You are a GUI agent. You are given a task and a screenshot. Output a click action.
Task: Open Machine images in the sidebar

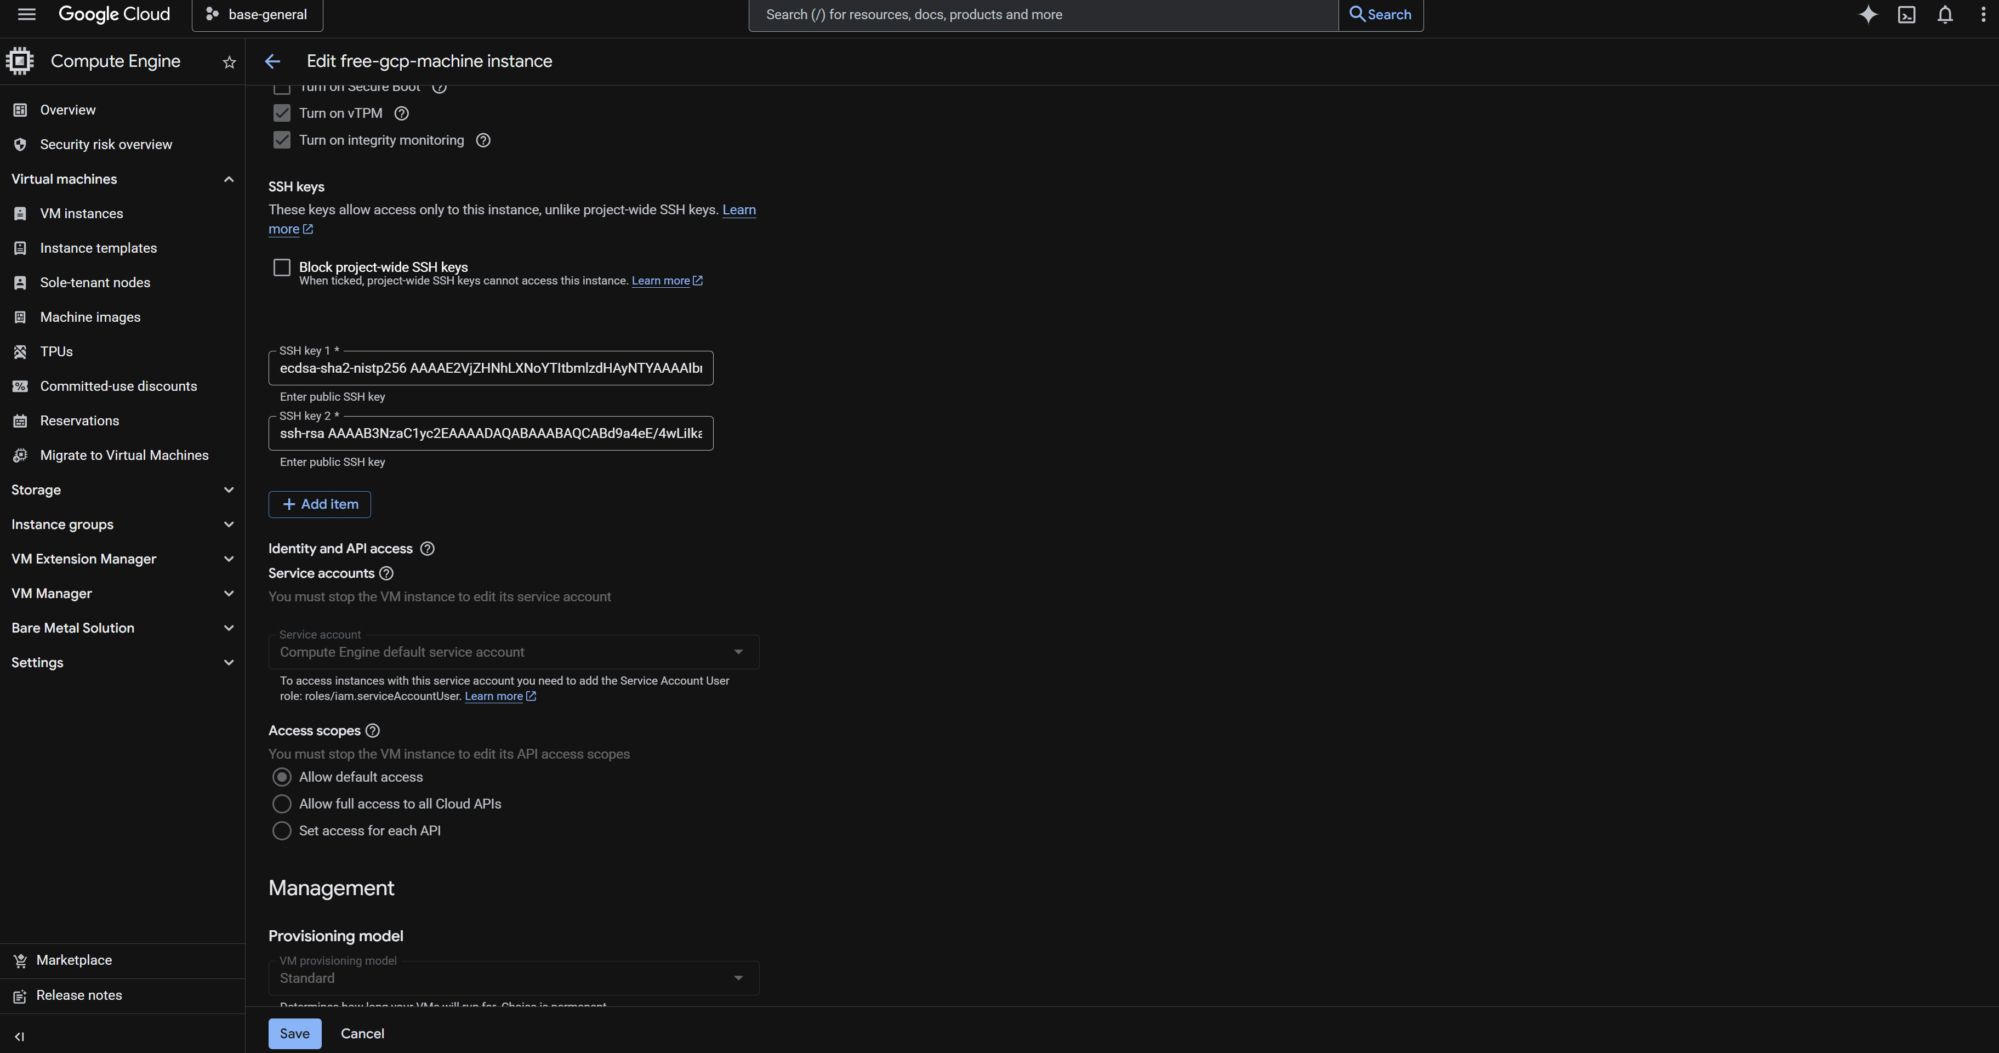[x=90, y=317]
